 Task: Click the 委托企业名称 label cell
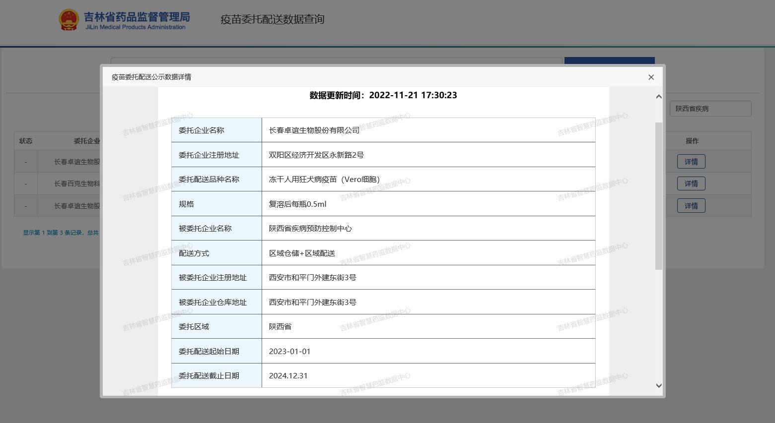coord(216,130)
